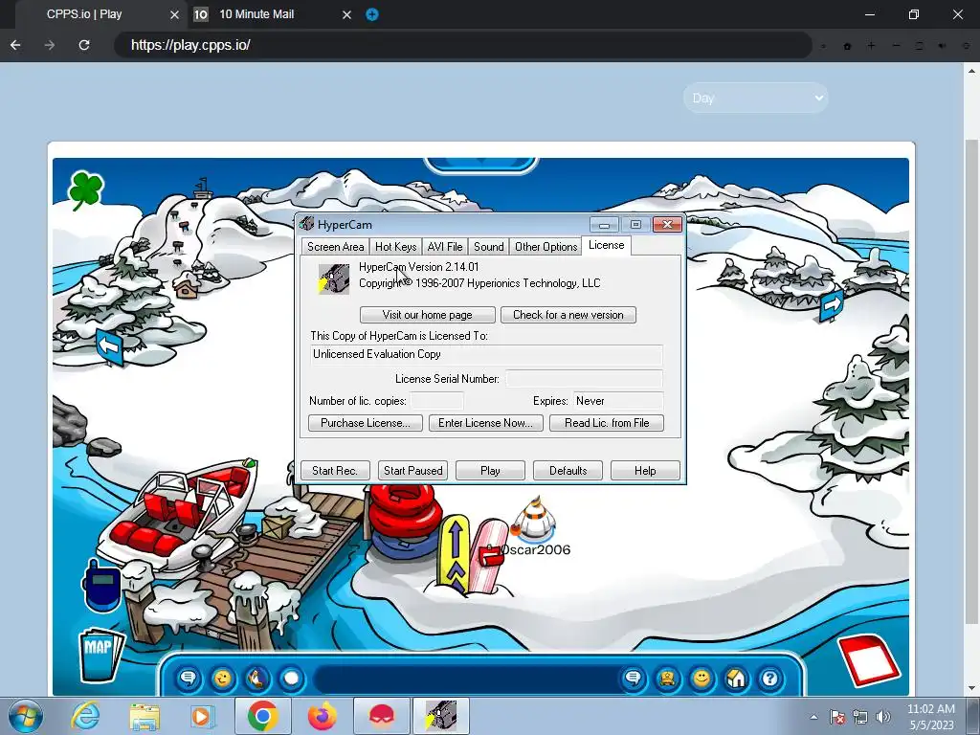
Task: Switch to Screen Area tab
Action: pos(336,247)
